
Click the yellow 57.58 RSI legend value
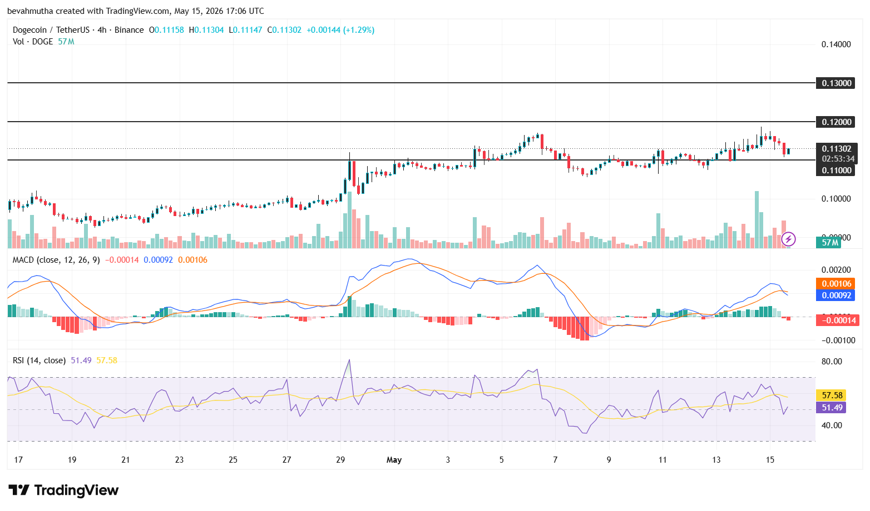tap(107, 360)
